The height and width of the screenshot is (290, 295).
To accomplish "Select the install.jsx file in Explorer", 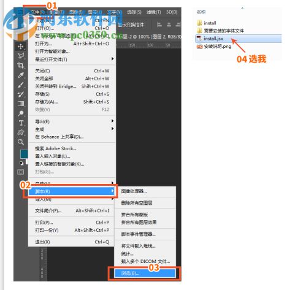I will [x=239, y=39].
